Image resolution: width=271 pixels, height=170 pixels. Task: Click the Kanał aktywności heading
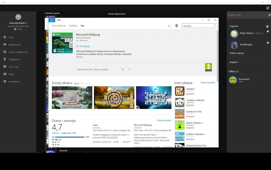click(117, 14)
